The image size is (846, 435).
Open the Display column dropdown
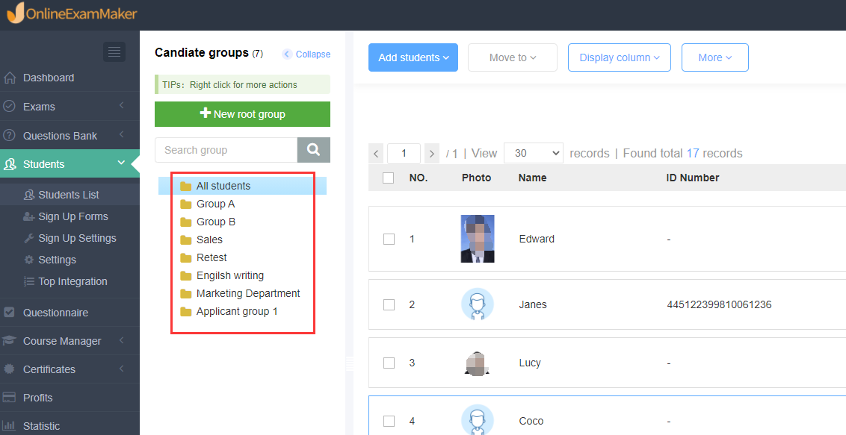[620, 57]
